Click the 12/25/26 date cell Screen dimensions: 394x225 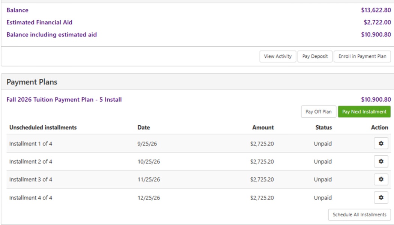149,198
